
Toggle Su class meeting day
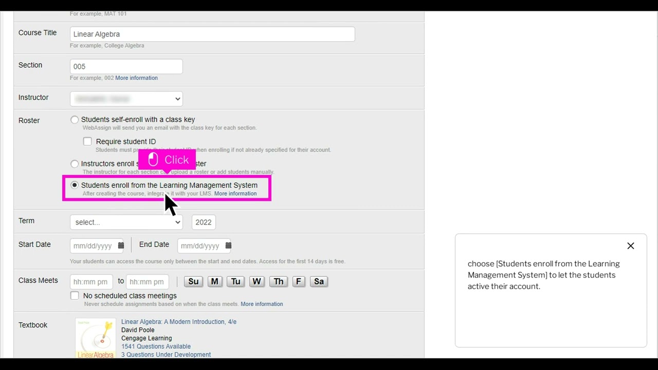193,282
